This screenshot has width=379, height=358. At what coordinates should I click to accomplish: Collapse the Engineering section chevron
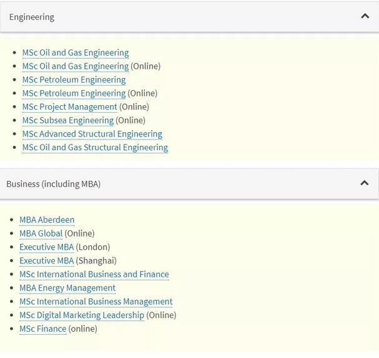(365, 16)
